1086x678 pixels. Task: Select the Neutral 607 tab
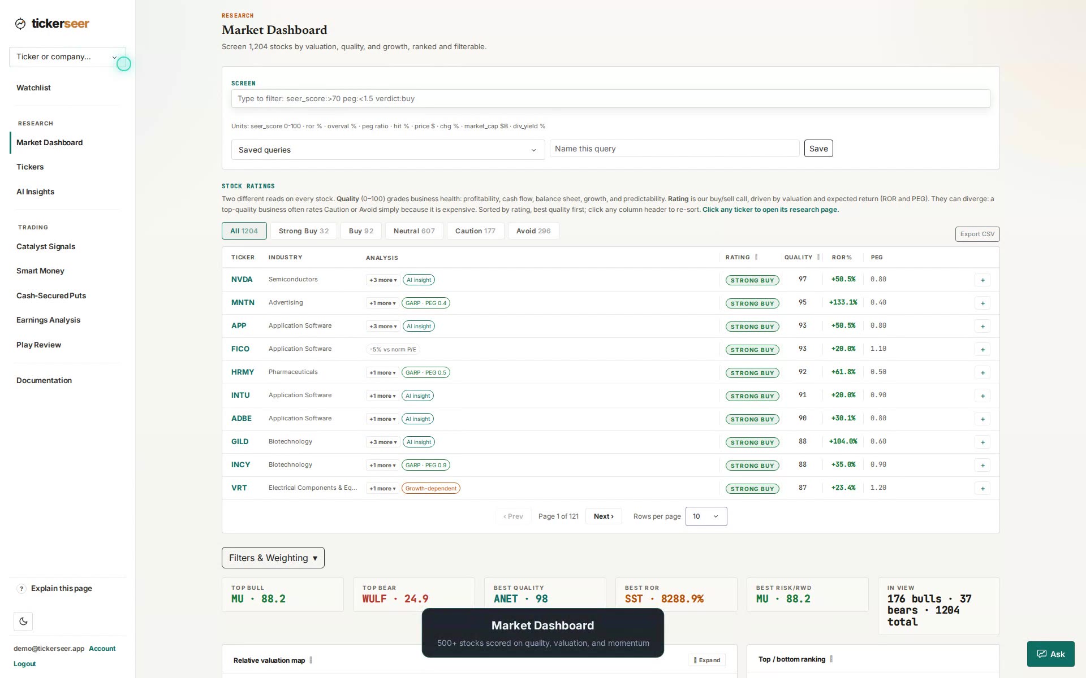(x=414, y=231)
